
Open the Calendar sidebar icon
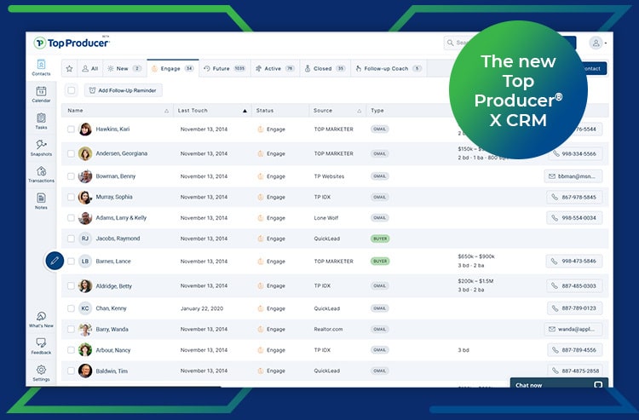[x=41, y=91]
